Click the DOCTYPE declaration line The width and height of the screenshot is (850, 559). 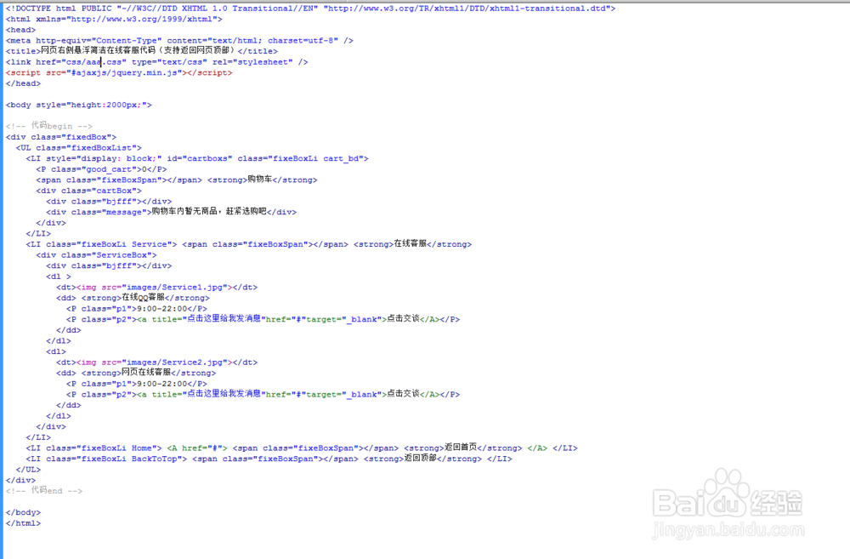tap(310, 9)
